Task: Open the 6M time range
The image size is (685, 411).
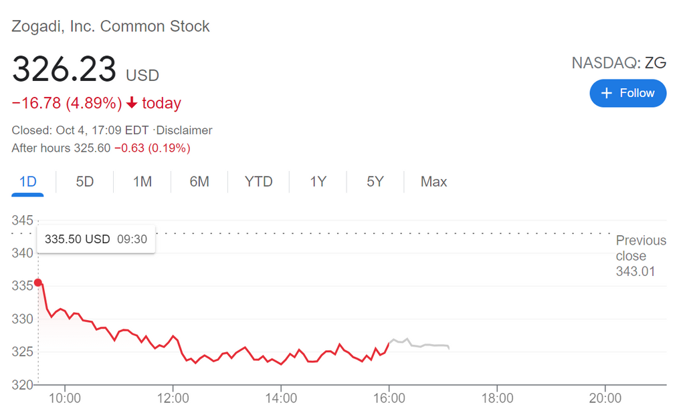Action: (199, 182)
